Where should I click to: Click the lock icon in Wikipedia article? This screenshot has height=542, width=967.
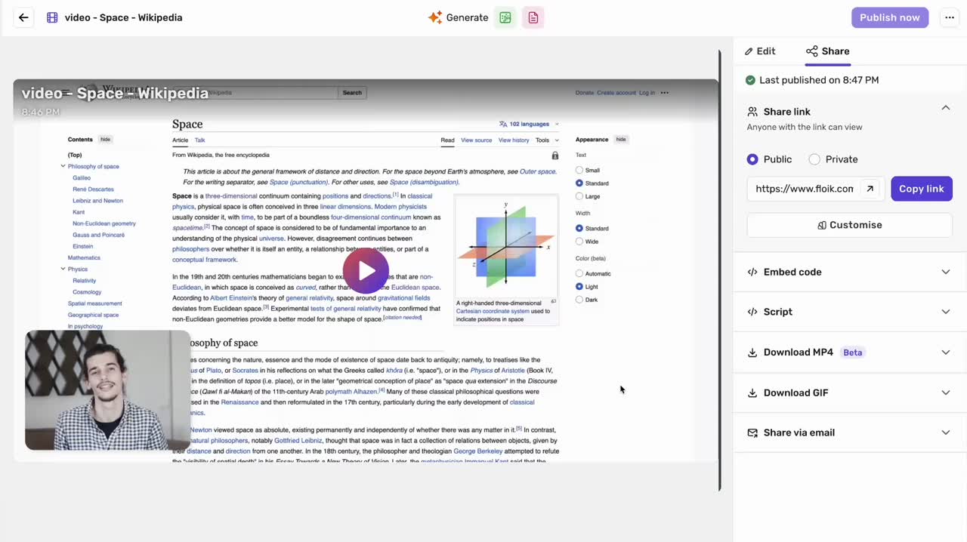tap(555, 156)
